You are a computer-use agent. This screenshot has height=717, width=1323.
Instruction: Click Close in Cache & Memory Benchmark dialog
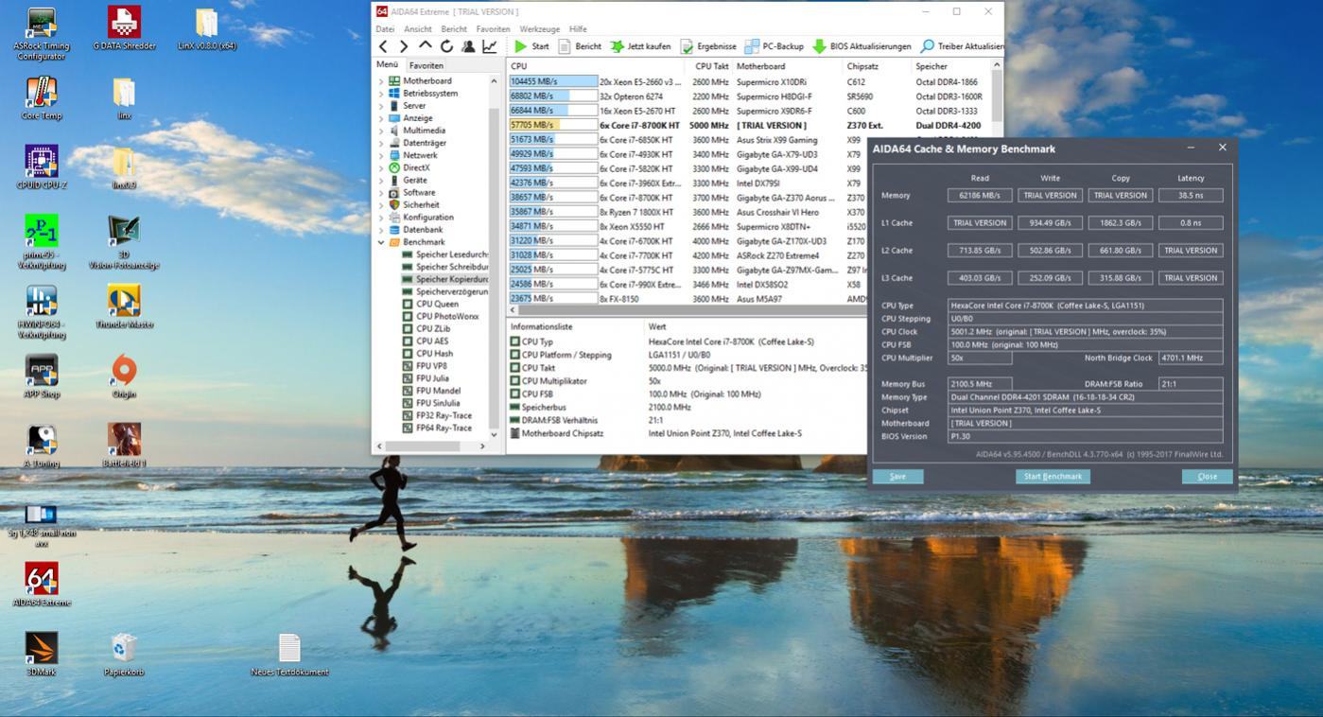pyautogui.click(x=1207, y=477)
